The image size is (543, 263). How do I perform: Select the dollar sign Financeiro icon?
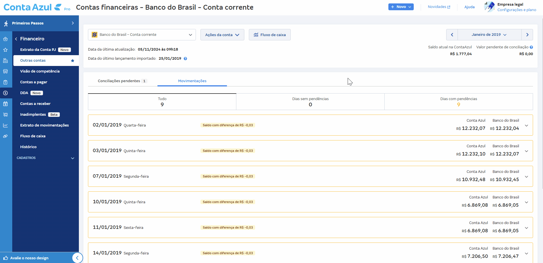coord(5,93)
